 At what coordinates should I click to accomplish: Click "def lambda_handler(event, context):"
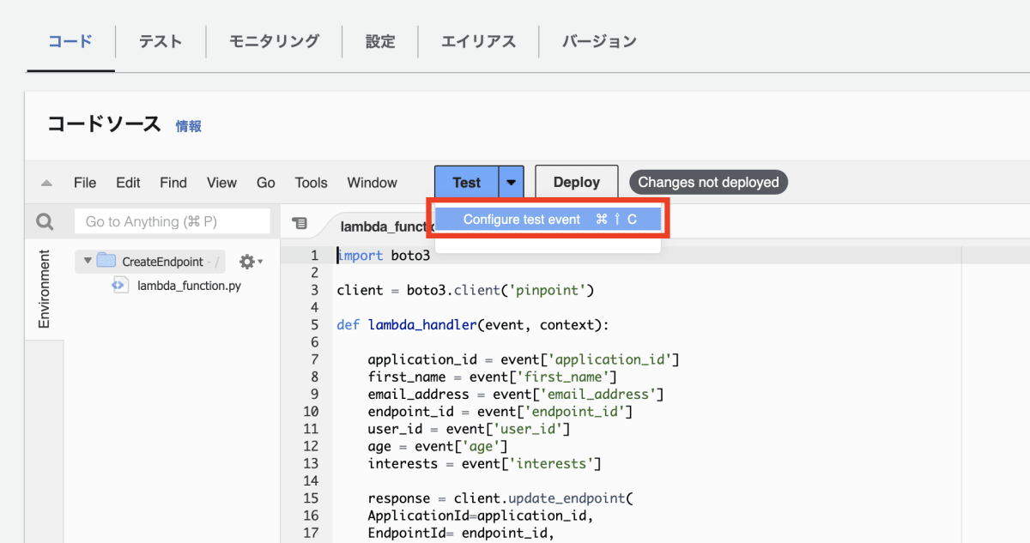click(x=473, y=325)
